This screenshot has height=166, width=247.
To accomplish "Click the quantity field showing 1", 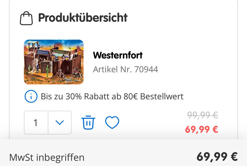I will pos(36,122).
